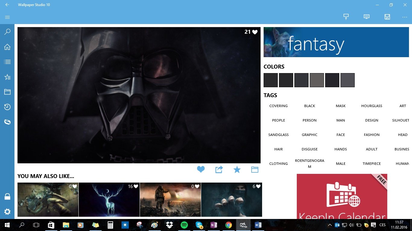Open the HEAD tag

click(x=403, y=135)
